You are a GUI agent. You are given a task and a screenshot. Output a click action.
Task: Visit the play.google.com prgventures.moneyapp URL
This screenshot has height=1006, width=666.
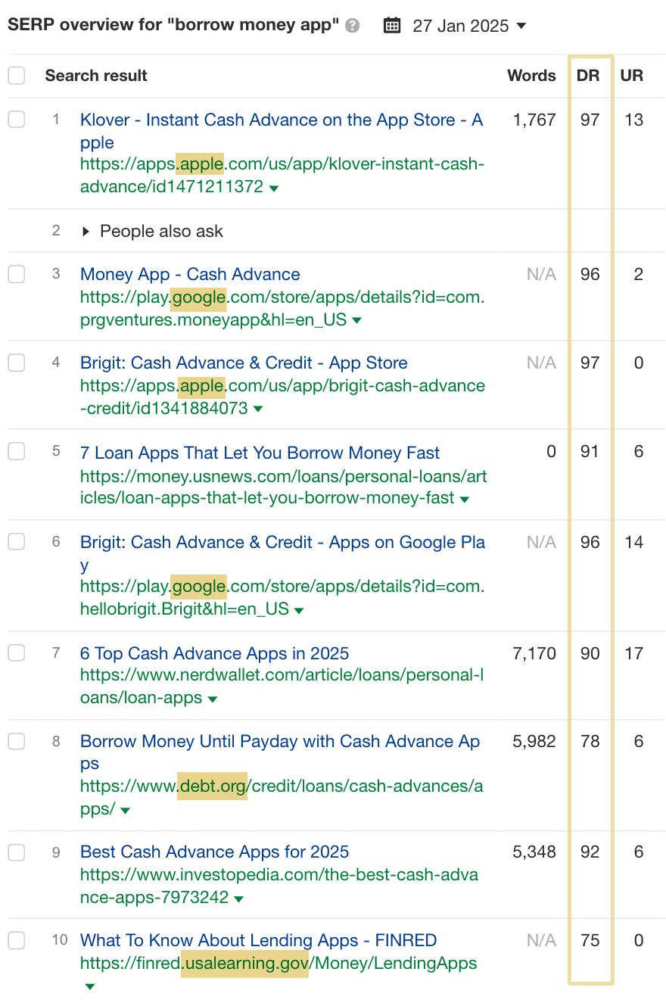(x=282, y=308)
